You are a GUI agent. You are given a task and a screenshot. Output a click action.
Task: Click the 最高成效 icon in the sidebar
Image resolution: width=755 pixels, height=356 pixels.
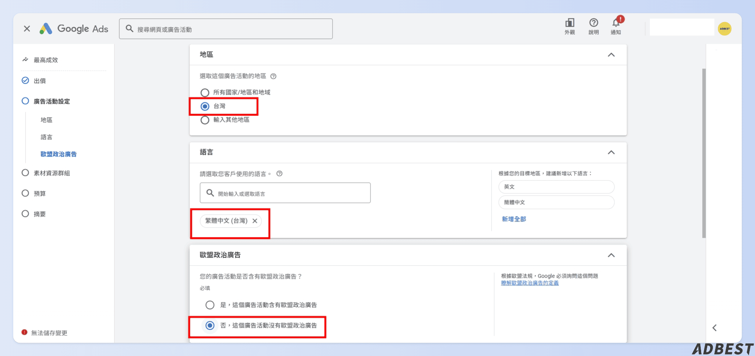click(25, 60)
